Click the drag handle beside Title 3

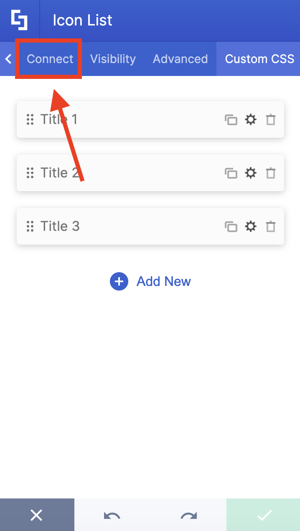coord(30,226)
